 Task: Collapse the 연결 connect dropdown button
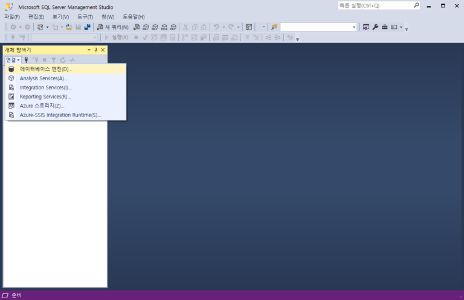click(13, 60)
